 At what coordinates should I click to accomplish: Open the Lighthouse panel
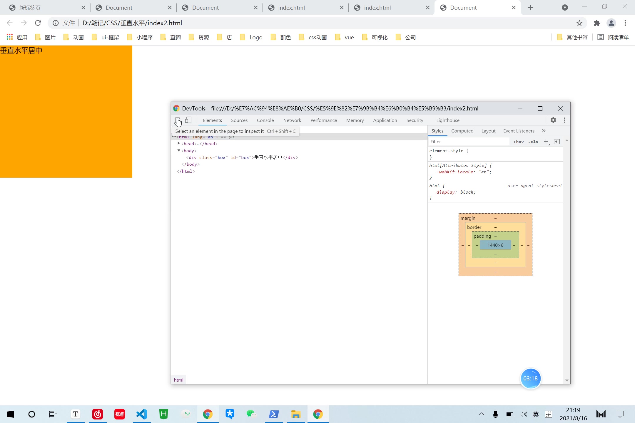(x=448, y=120)
